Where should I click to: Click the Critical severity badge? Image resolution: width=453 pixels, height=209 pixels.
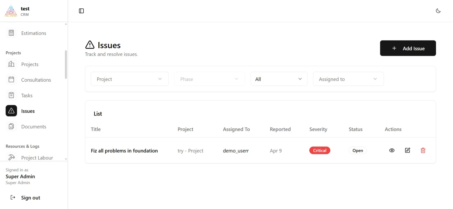(320, 150)
